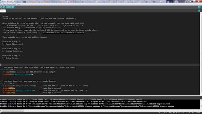Click the console horizontal scrollbar thumb
The width and height of the screenshot is (202, 114).
pos(13,110)
